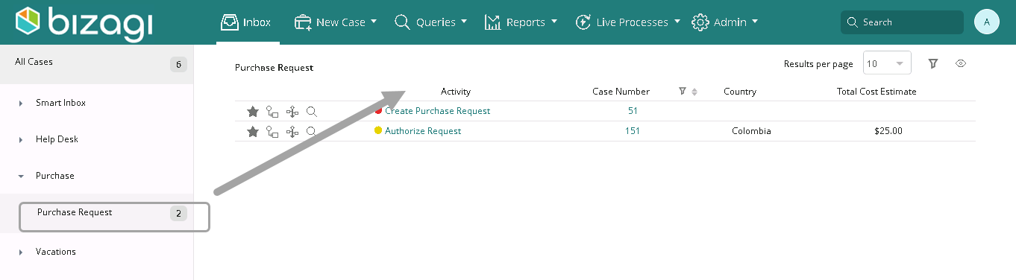
Task: Click the Inbox tray icon
Action: click(230, 22)
